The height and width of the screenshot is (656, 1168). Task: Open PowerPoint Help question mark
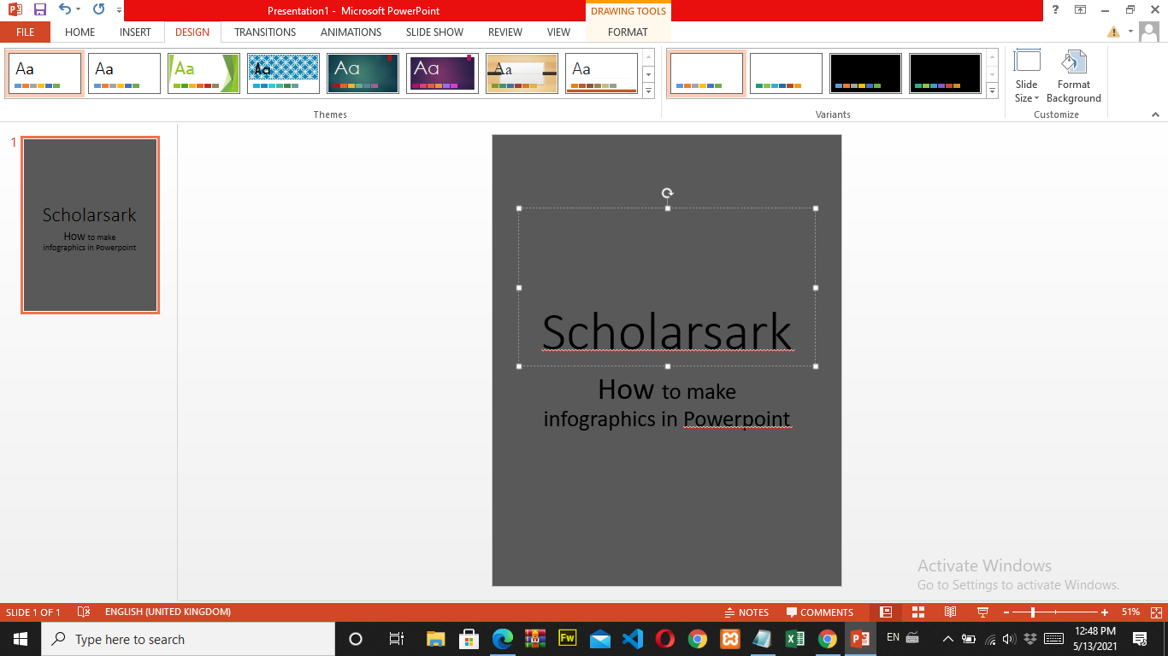tap(1056, 9)
